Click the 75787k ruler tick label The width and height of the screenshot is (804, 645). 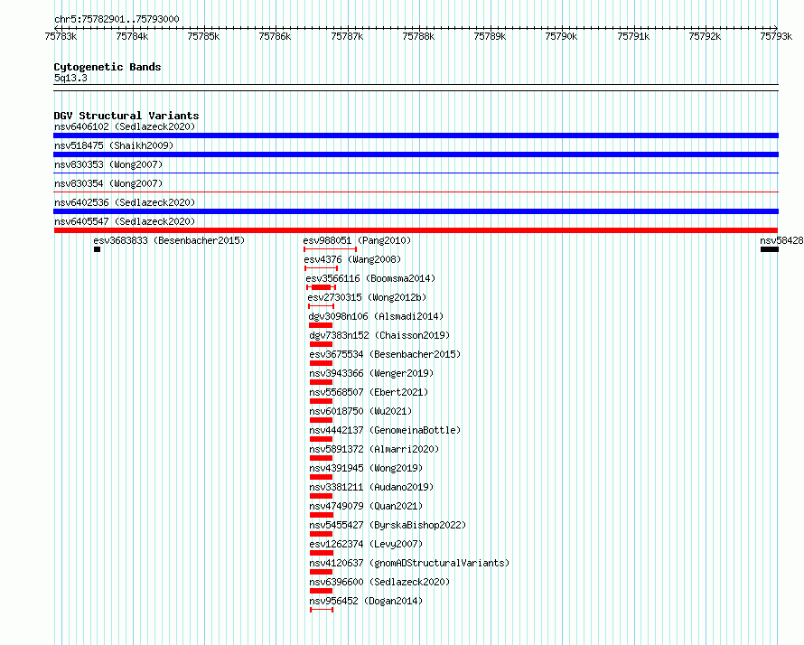click(x=347, y=36)
